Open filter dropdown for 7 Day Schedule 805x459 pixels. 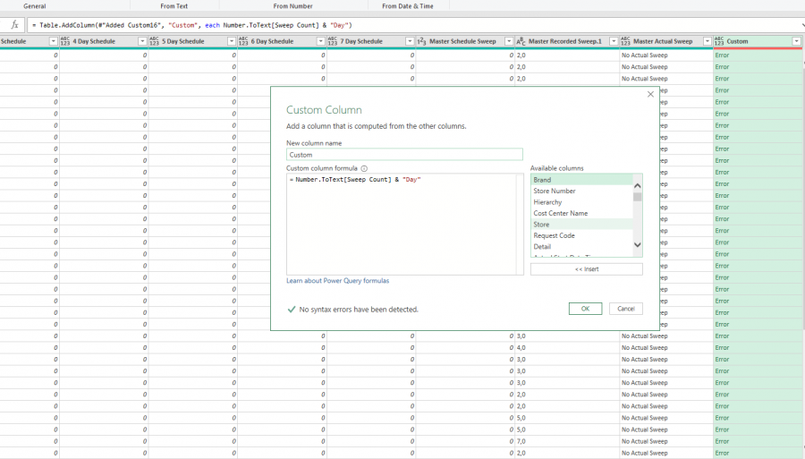coord(410,41)
